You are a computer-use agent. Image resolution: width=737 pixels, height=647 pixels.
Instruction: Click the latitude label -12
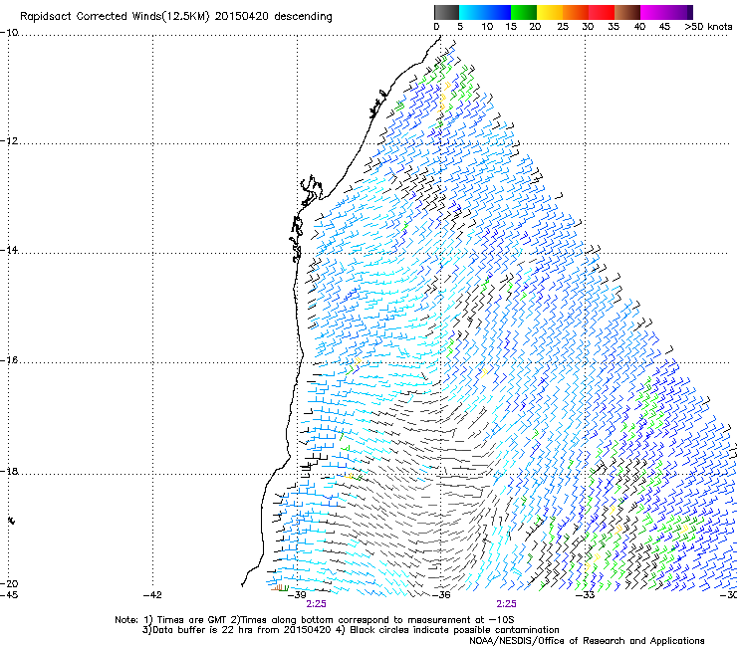tap(9, 141)
